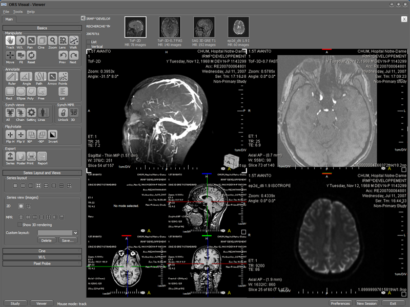This screenshot has width=410, height=307.
Task: Open the Custom layout dropdown
Action: pyautogui.click(x=57, y=232)
